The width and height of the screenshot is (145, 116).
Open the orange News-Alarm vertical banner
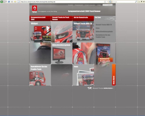[x=114, y=75]
